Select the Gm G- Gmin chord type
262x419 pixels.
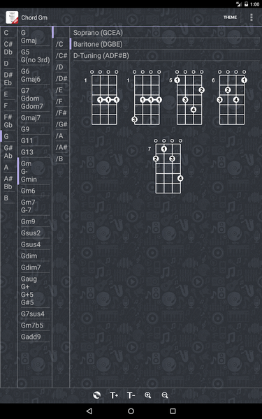point(35,171)
